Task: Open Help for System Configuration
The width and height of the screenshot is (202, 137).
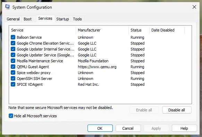Action: coord(184,128)
